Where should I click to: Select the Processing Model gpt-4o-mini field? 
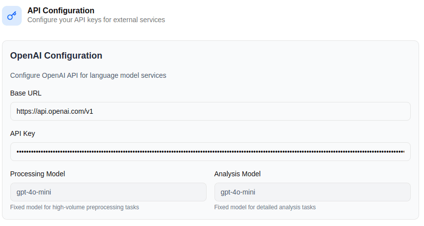[108, 192]
